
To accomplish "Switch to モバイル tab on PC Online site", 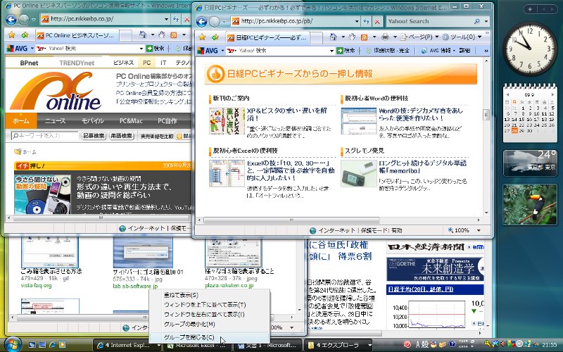I will click(92, 120).
